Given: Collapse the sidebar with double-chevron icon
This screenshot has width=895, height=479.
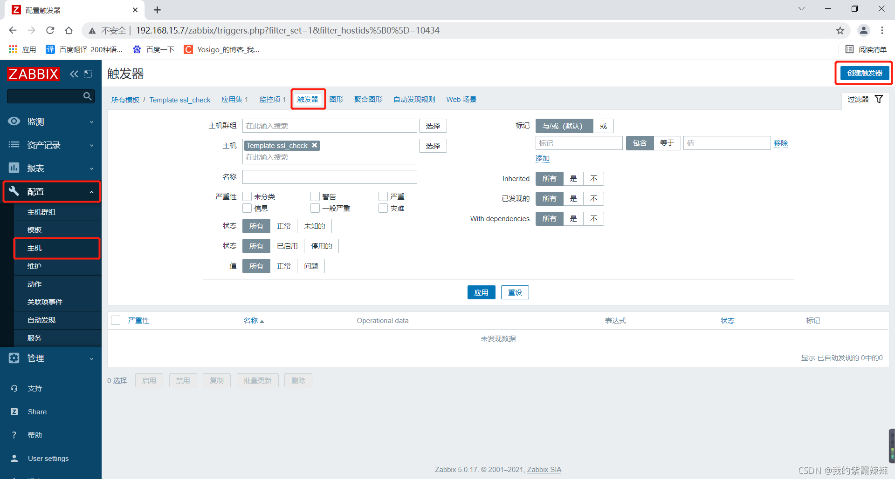Looking at the screenshot, I should [74, 74].
